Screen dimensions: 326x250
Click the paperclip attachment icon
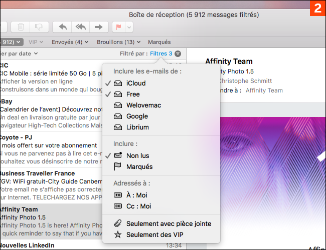pyautogui.click(x=118, y=223)
